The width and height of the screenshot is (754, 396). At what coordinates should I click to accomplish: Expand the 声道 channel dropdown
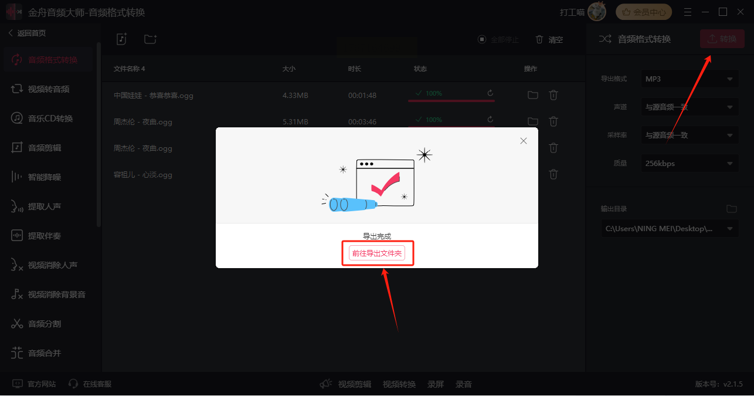(x=690, y=107)
